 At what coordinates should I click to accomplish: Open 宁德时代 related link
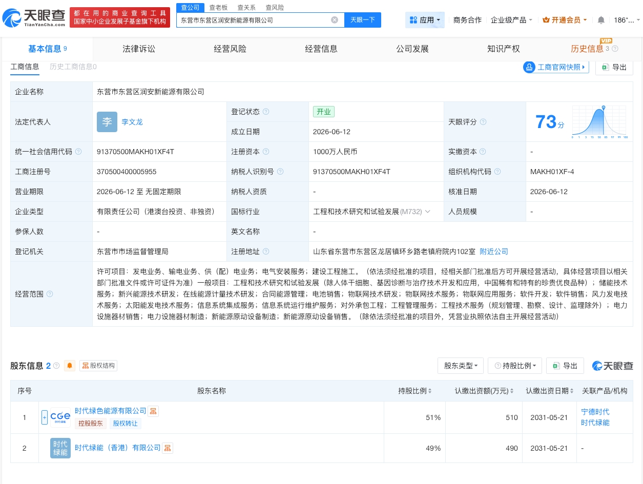click(595, 412)
